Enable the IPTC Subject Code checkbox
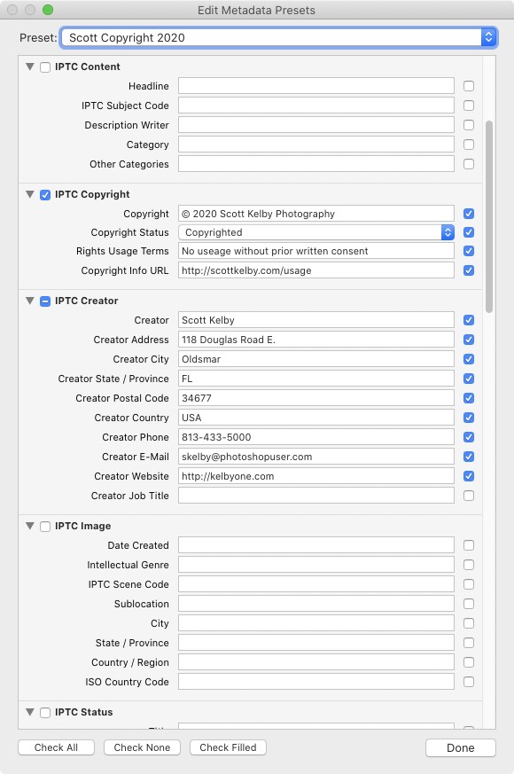Image resolution: width=514 pixels, height=774 pixels. 469,106
